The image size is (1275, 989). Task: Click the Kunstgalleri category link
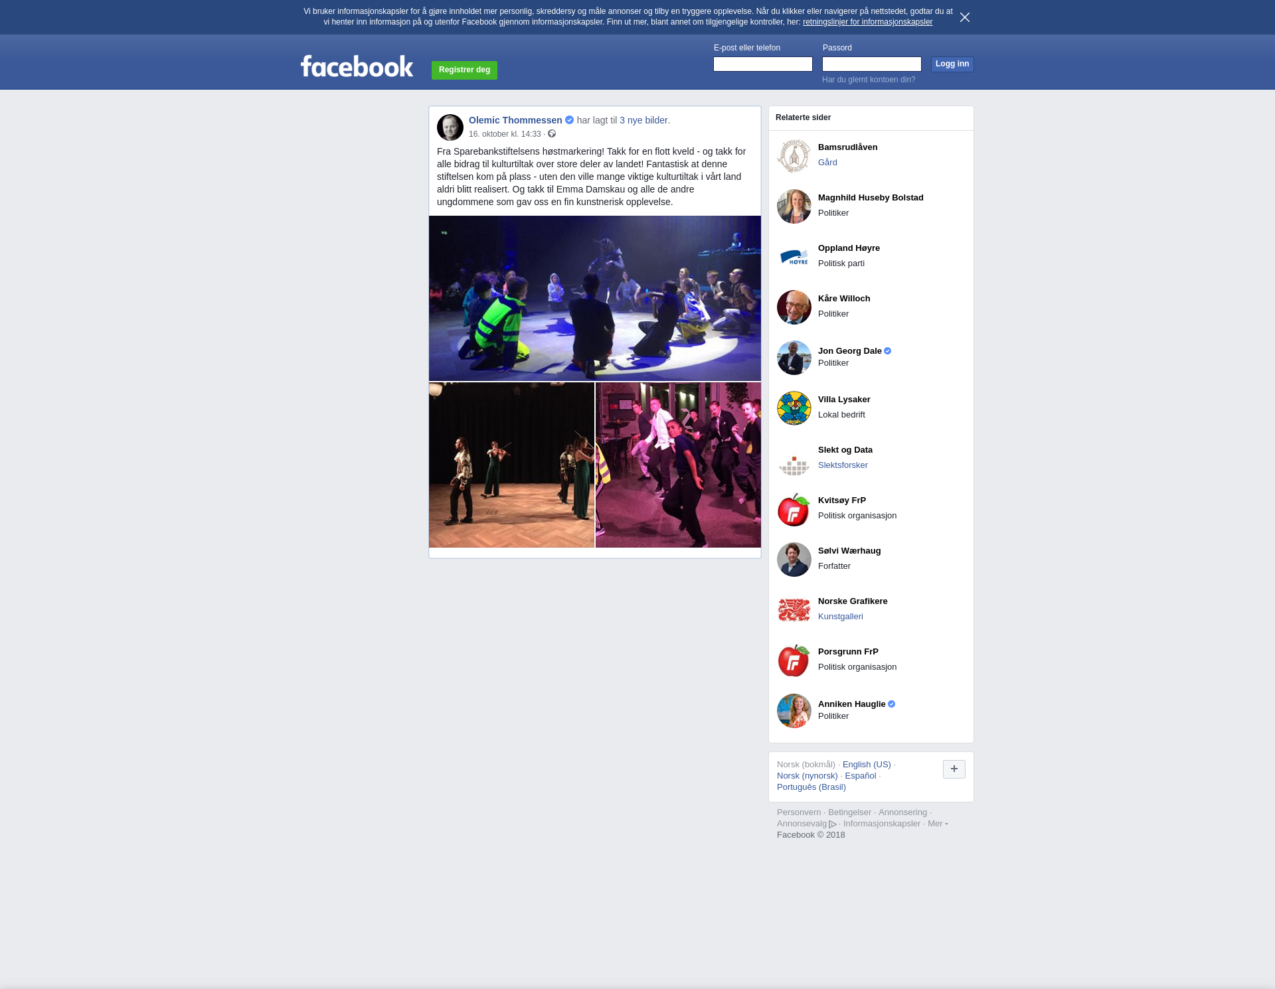[x=841, y=617]
